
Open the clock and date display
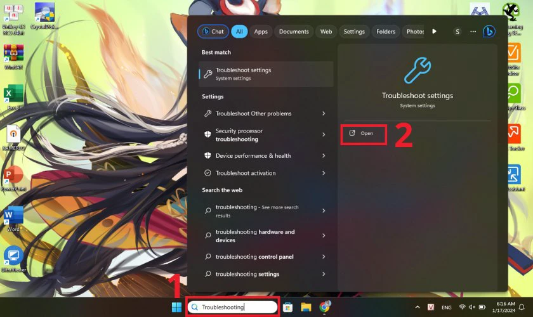click(503, 307)
